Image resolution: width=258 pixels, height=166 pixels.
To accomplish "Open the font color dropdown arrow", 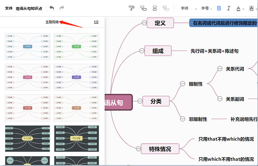I will (243, 9).
